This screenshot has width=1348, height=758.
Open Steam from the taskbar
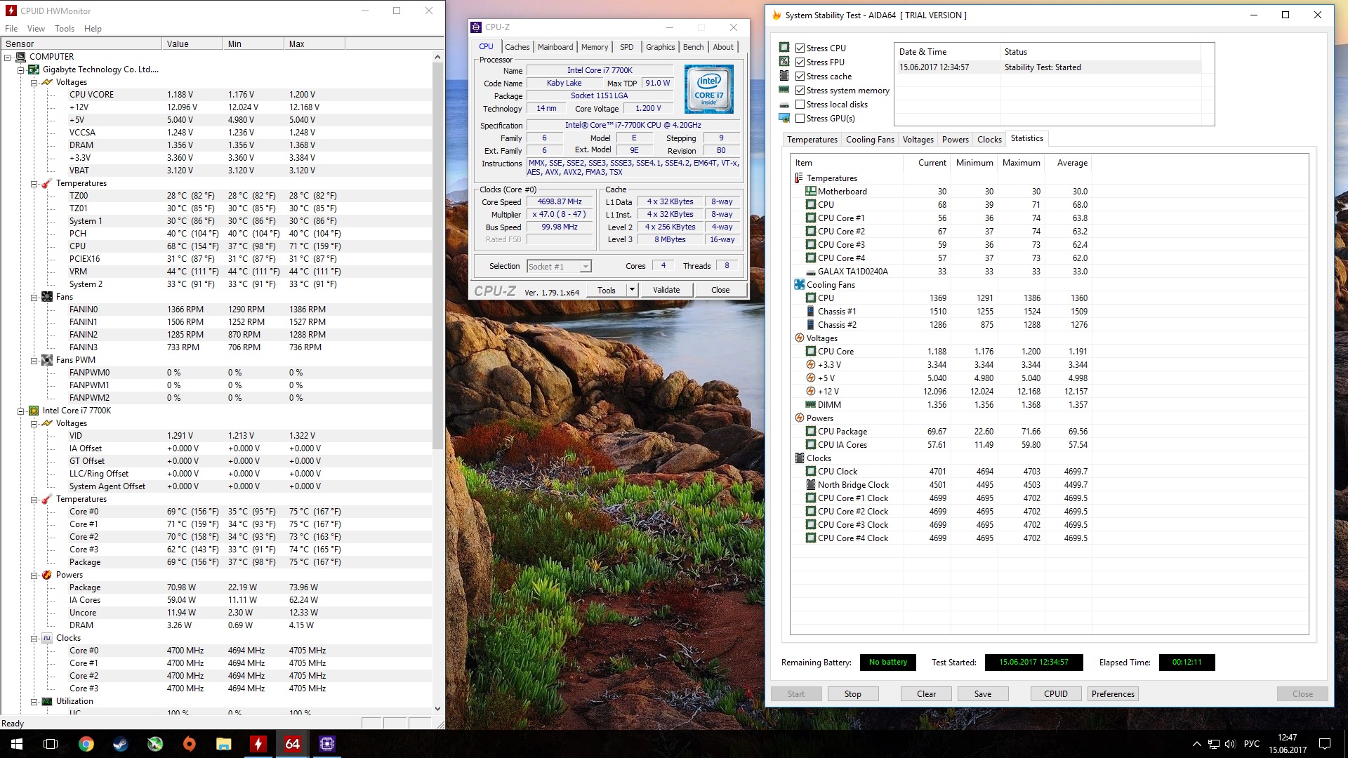tap(121, 744)
